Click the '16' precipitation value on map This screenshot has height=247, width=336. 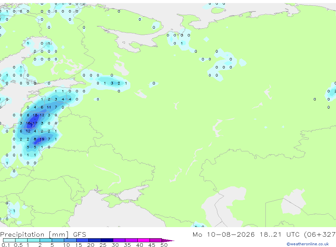tap(28, 123)
